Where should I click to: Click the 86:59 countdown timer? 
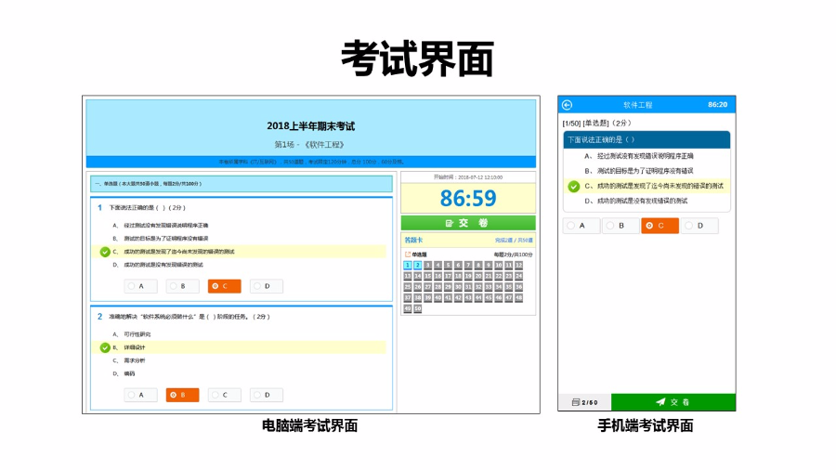(468, 198)
